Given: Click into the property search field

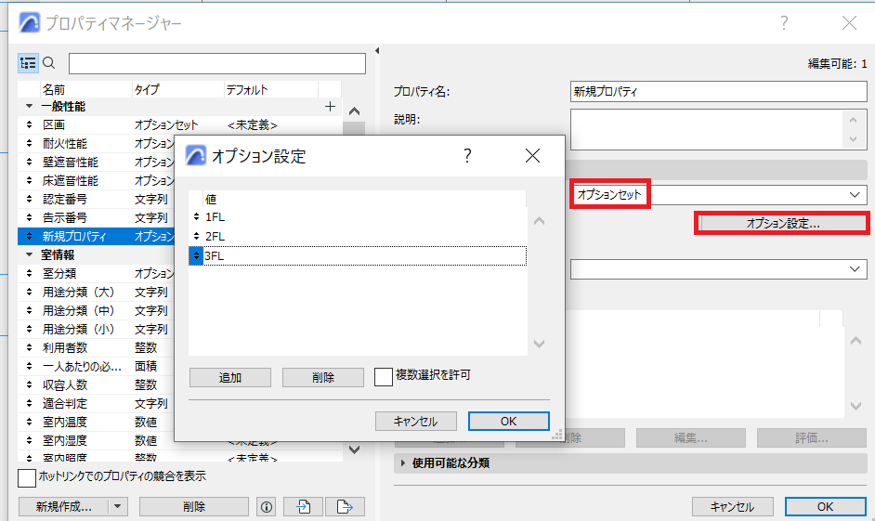Looking at the screenshot, I should click(x=217, y=63).
